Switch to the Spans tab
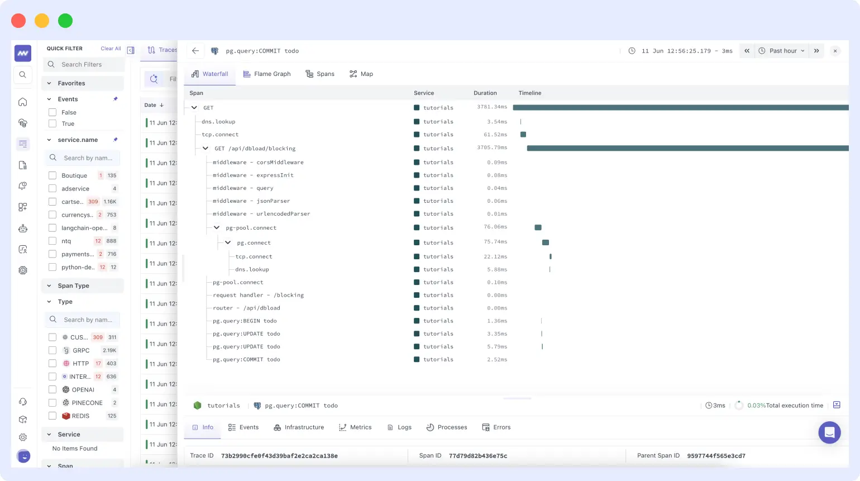Screen dimensions: 860x481 pos(320,74)
